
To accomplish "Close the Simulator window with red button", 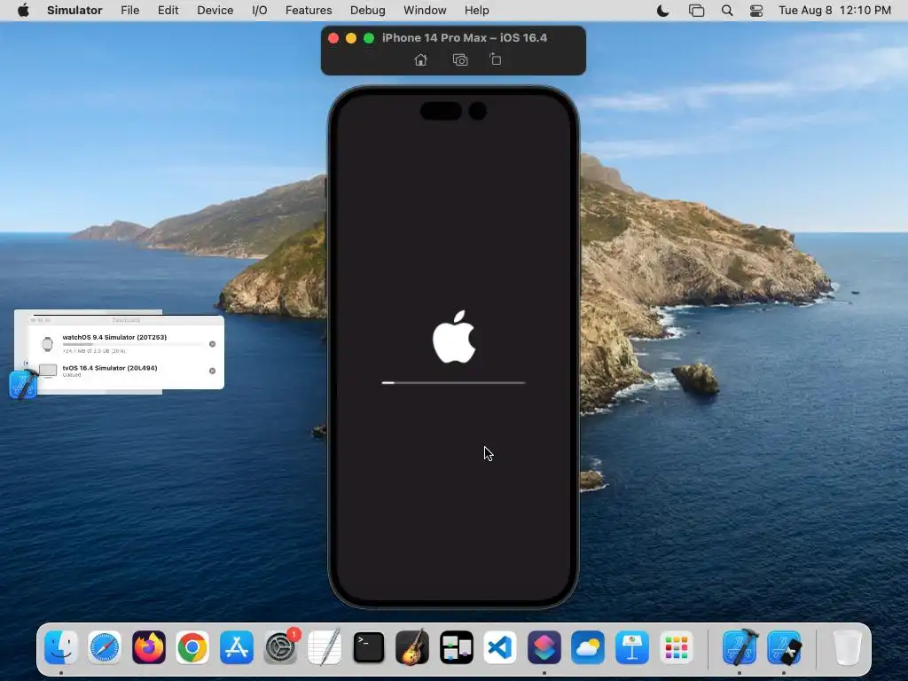I will pyautogui.click(x=333, y=38).
